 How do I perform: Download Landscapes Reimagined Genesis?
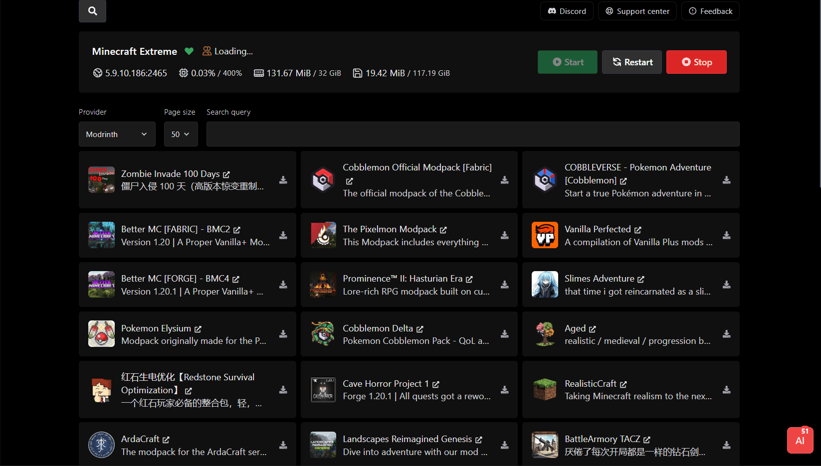(x=505, y=445)
